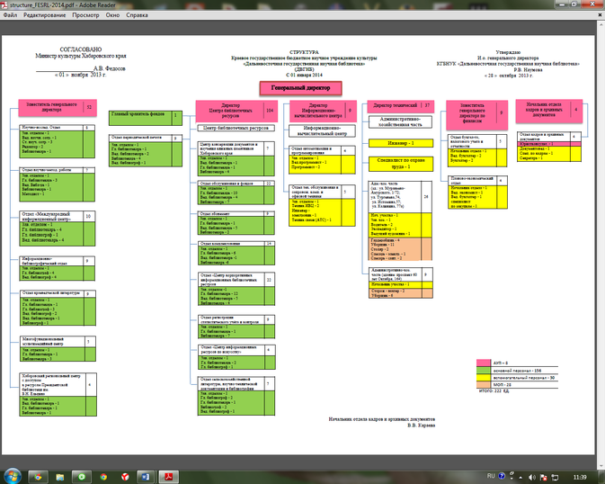Click the Информационно-вычислительный центр white box
The image size is (605, 484).
coord(322,130)
